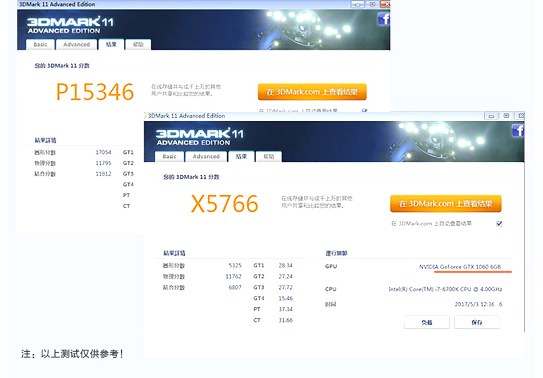Click Intel Core i7-6700K CPU text
This screenshot has height=378, width=543.
point(445,289)
